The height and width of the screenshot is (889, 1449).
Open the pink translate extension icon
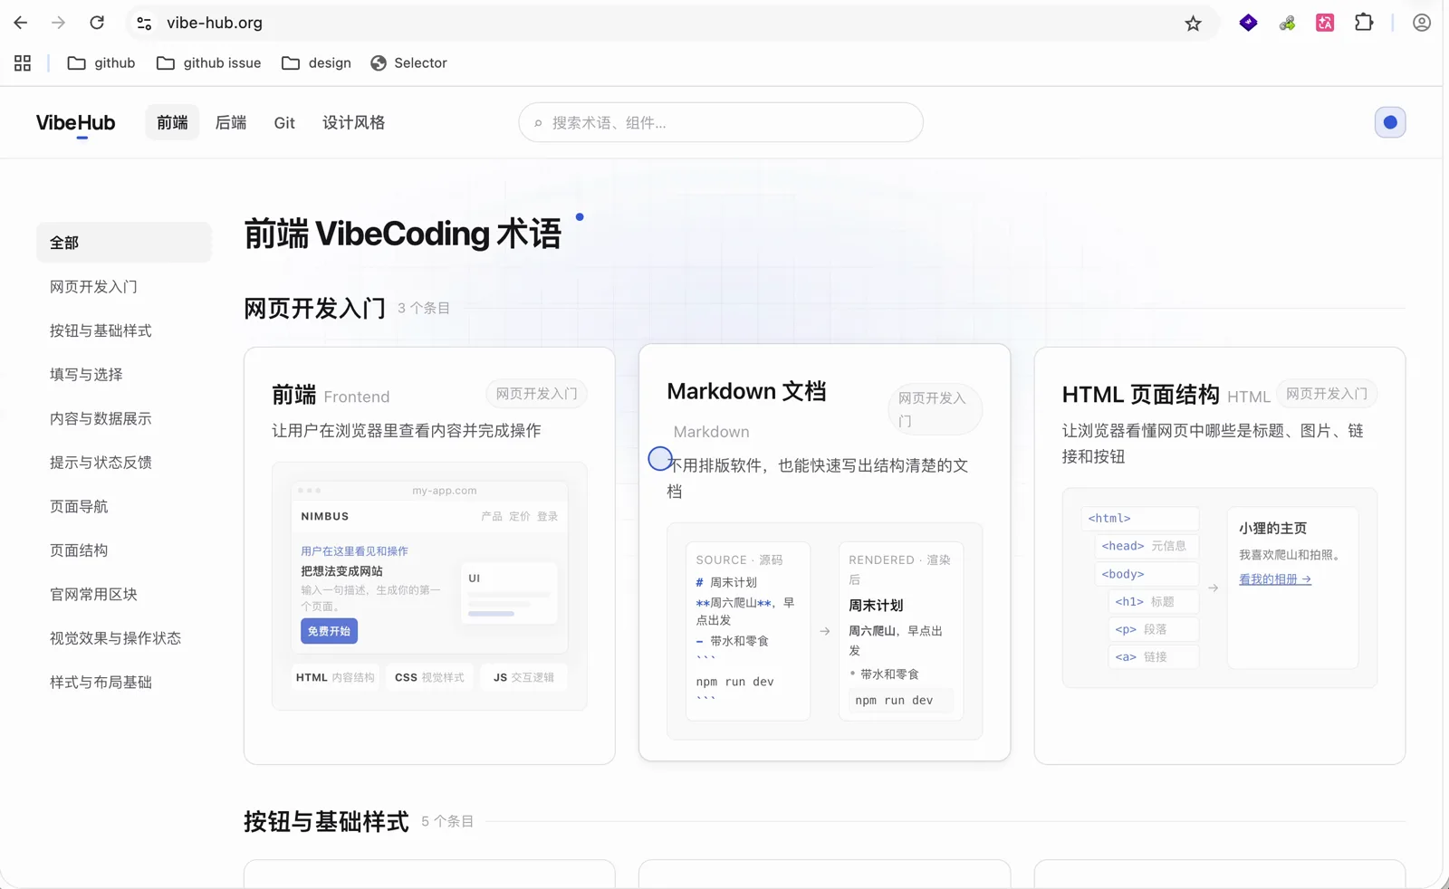[1325, 23]
